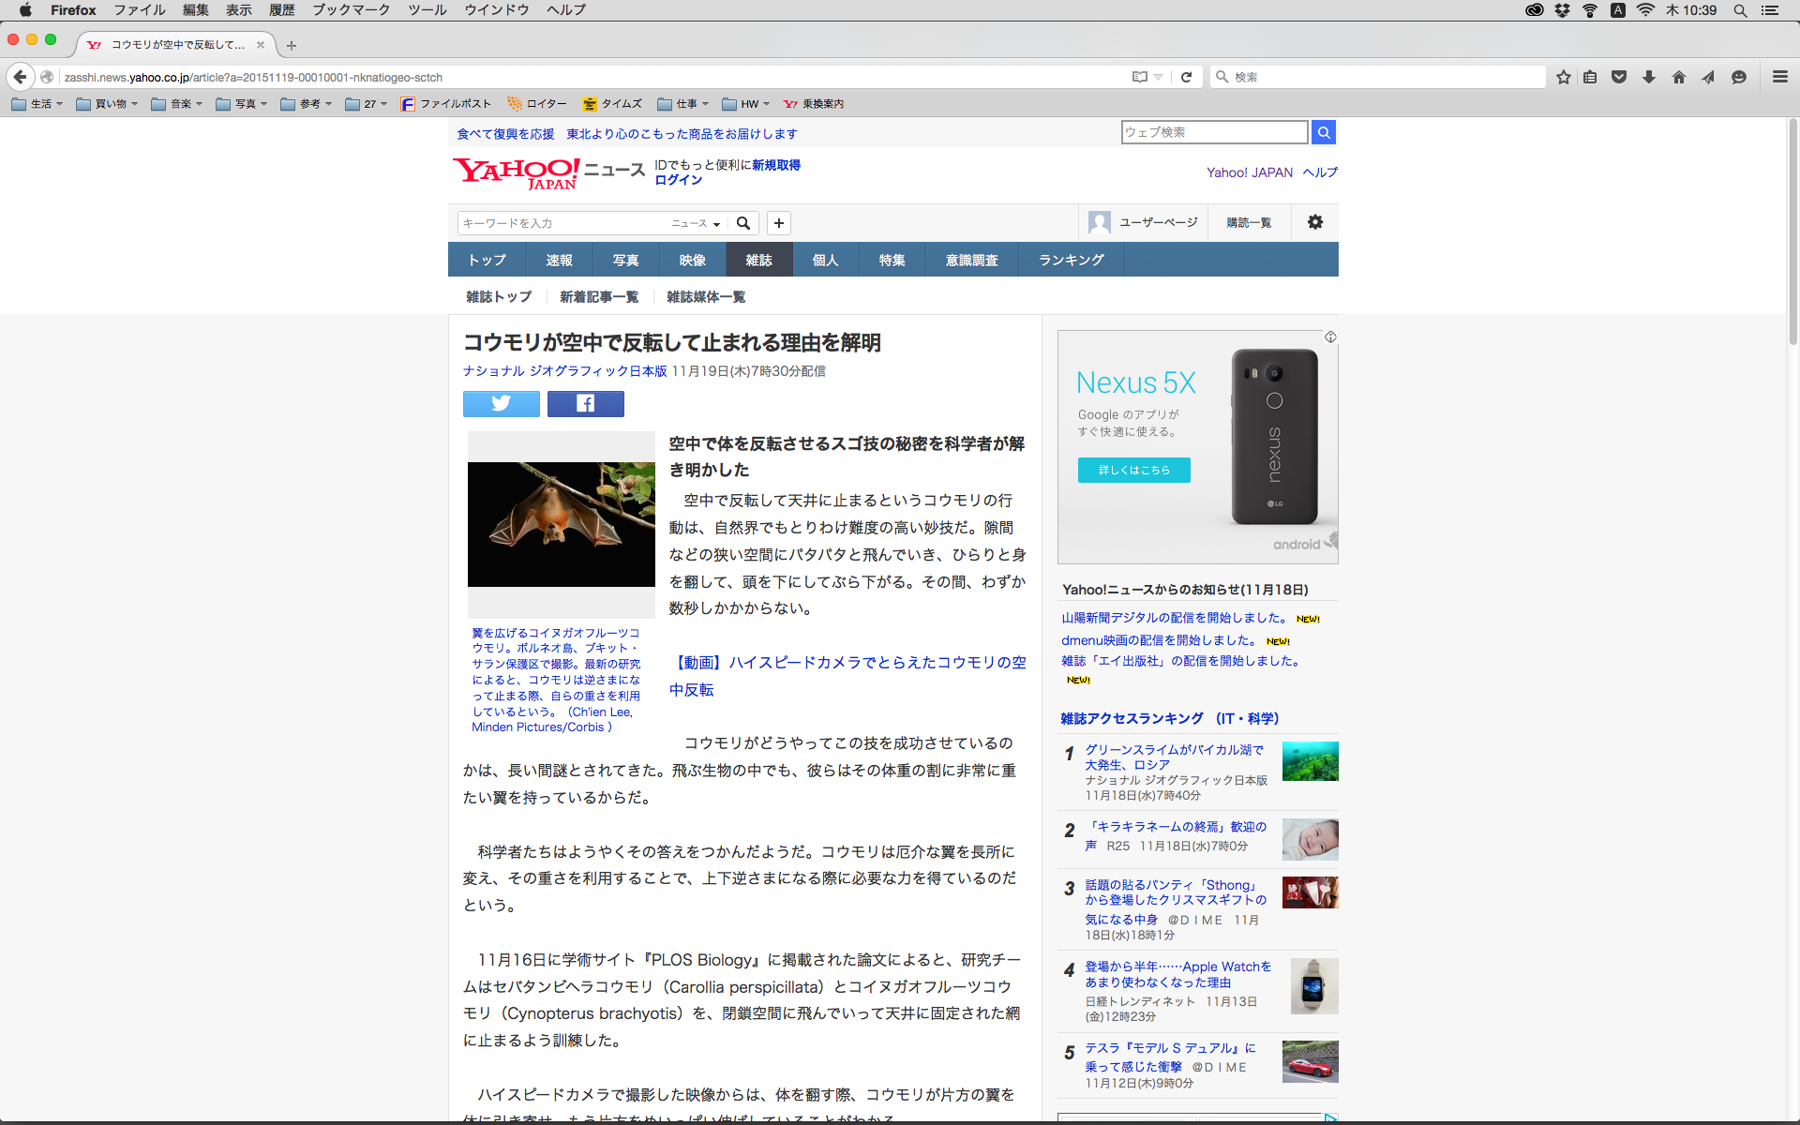
Task: Open the 生活 bookmarks folder dropdown
Action: click(x=37, y=104)
